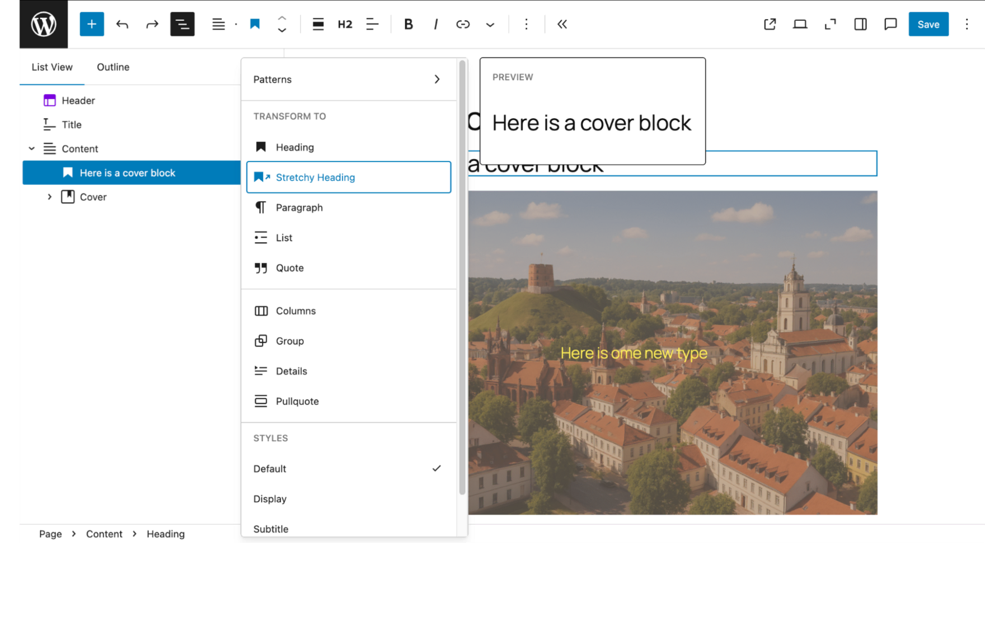Open the block inserter
Image resolution: width=985 pixels, height=621 pixels.
pyautogui.click(x=92, y=24)
